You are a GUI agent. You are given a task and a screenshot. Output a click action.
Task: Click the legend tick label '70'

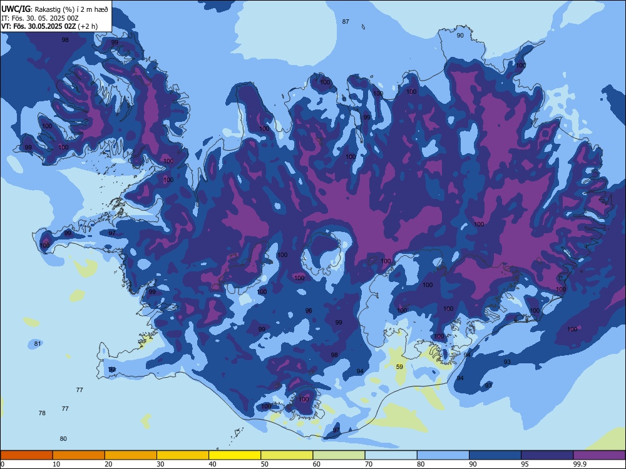tap(369, 464)
